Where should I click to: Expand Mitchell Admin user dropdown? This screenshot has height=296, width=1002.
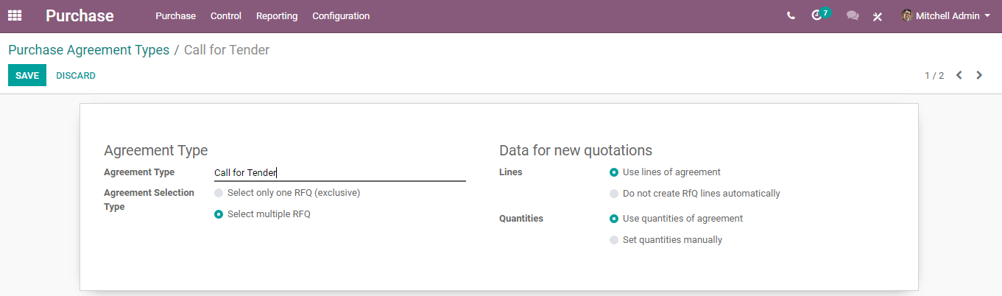click(x=946, y=15)
